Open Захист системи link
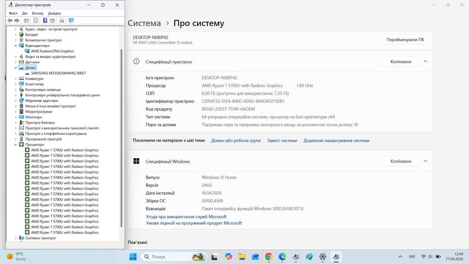Image resolution: width=469 pixels, height=264 pixels. pyautogui.click(x=282, y=140)
